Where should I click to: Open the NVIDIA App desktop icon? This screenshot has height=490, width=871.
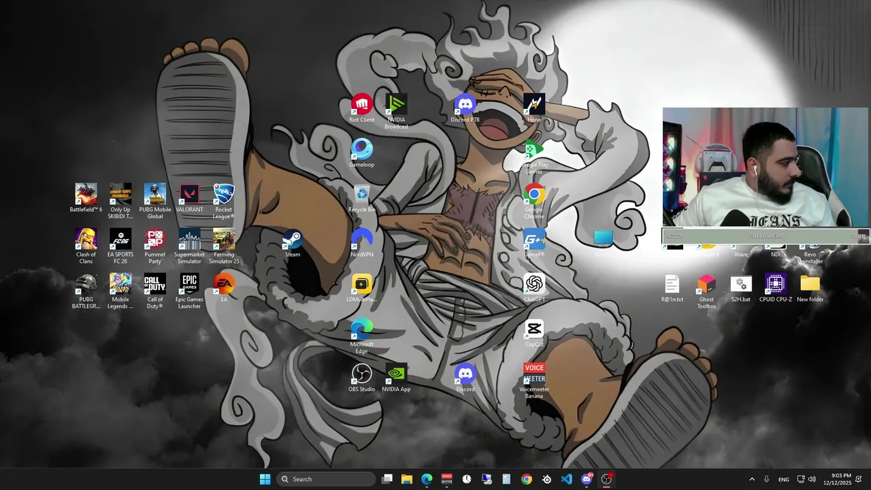(x=396, y=378)
